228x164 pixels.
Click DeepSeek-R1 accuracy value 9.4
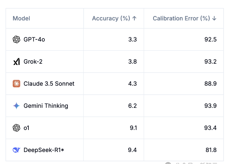(x=132, y=150)
